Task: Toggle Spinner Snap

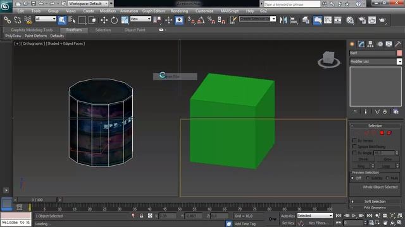Action: (x=221, y=20)
